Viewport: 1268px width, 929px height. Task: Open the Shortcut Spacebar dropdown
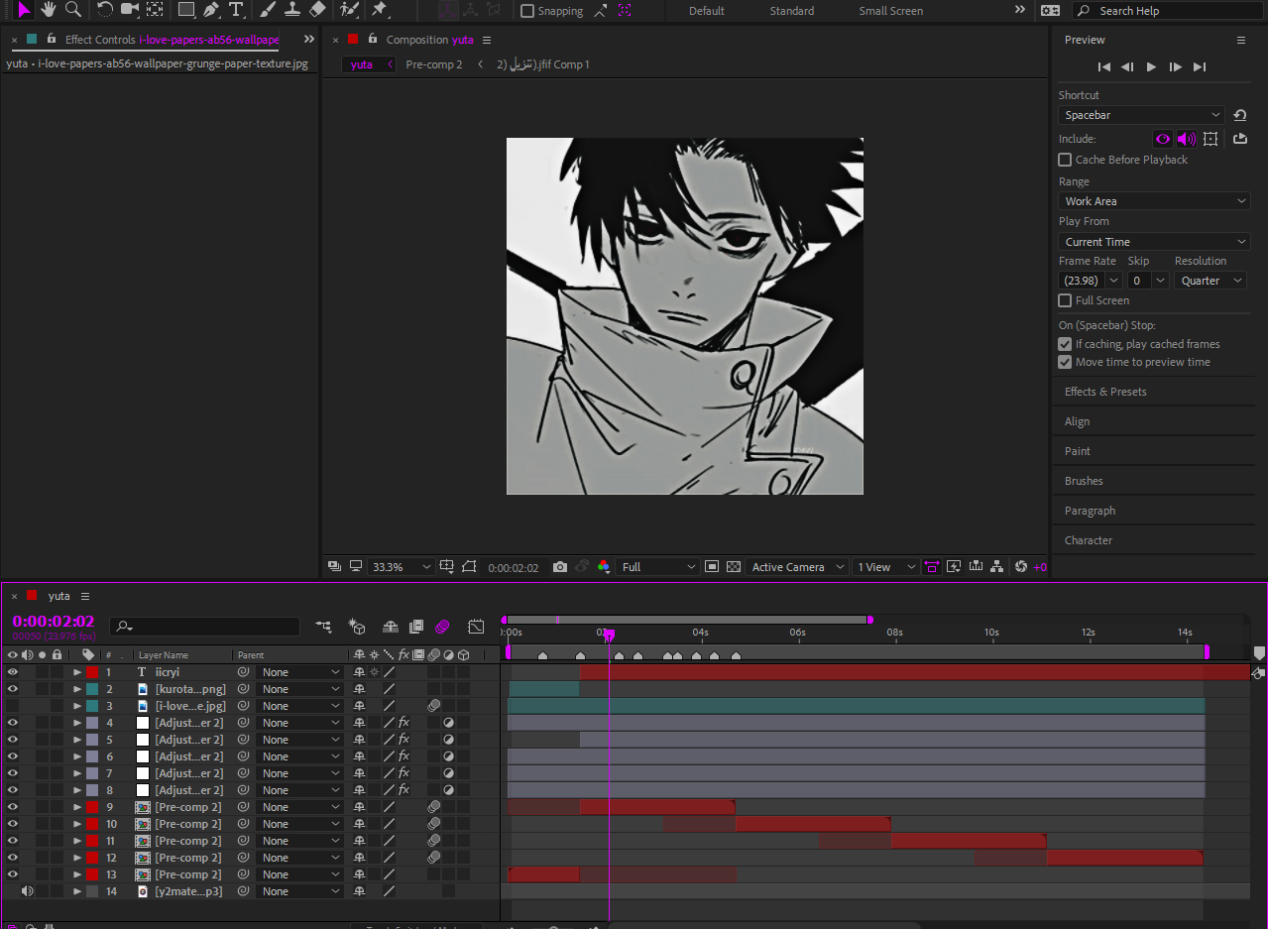coord(1141,115)
